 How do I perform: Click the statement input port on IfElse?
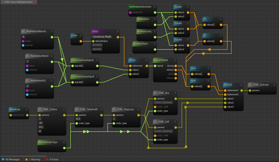pos(130,66)
